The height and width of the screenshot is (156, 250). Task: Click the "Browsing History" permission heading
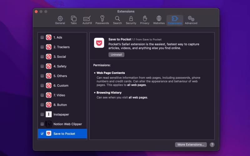click(109, 93)
